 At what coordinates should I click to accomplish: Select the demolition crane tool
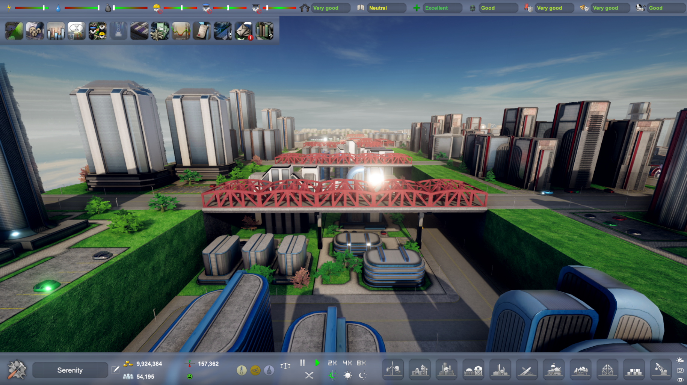661,370
